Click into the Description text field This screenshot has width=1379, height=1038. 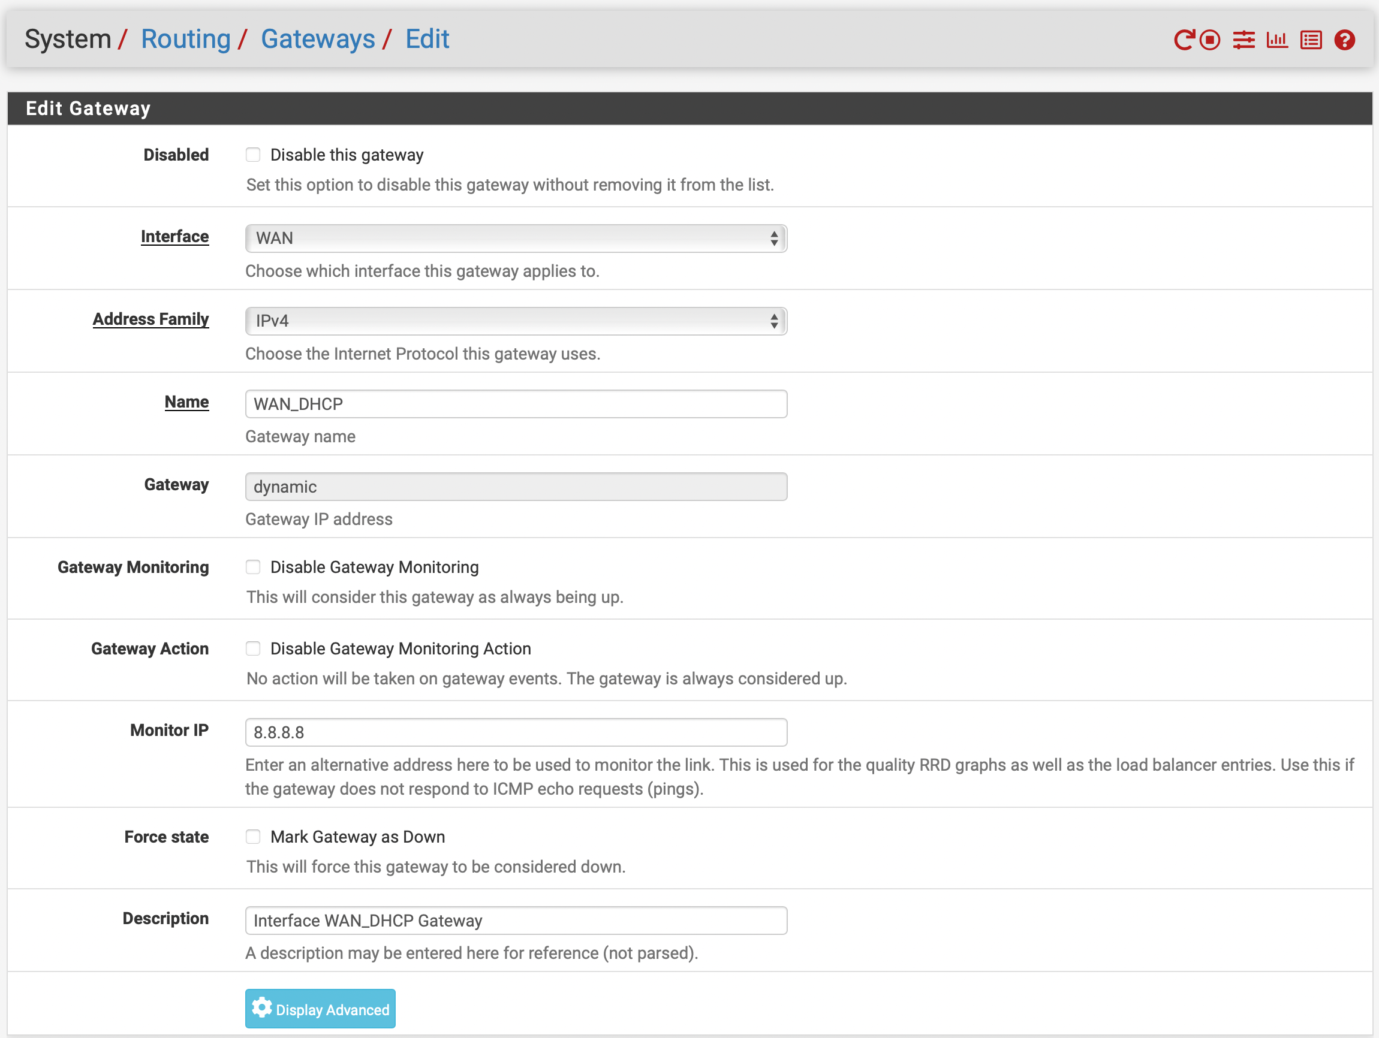coord(516,921)
